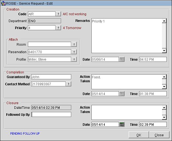Expand the Code dropdown list

[58, 14]
